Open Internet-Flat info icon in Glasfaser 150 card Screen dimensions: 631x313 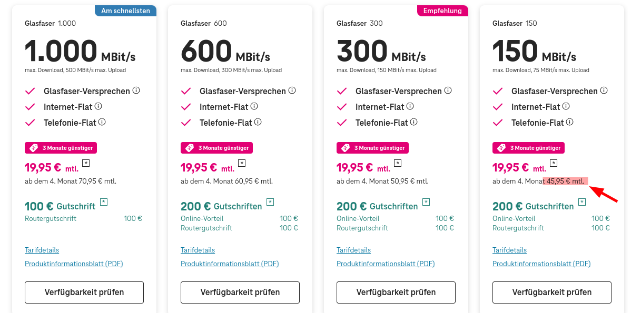coord(566,106)
